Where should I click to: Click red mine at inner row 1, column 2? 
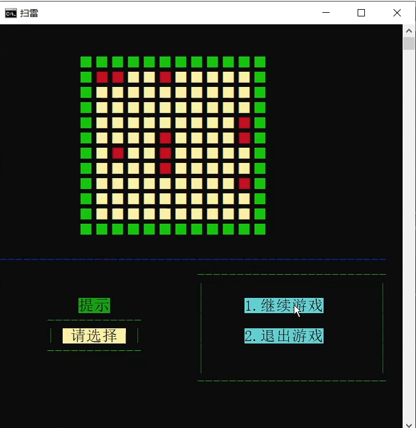[118, 77]
